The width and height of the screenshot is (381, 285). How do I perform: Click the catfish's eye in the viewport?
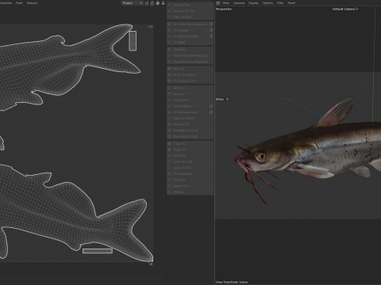[261, 157]
